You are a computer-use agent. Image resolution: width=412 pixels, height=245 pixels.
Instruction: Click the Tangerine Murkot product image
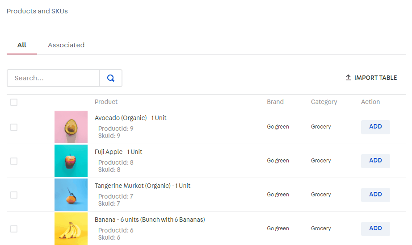point(71,195)
